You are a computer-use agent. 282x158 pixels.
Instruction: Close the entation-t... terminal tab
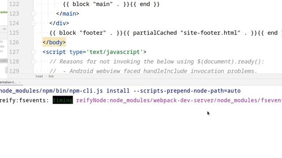19,83
